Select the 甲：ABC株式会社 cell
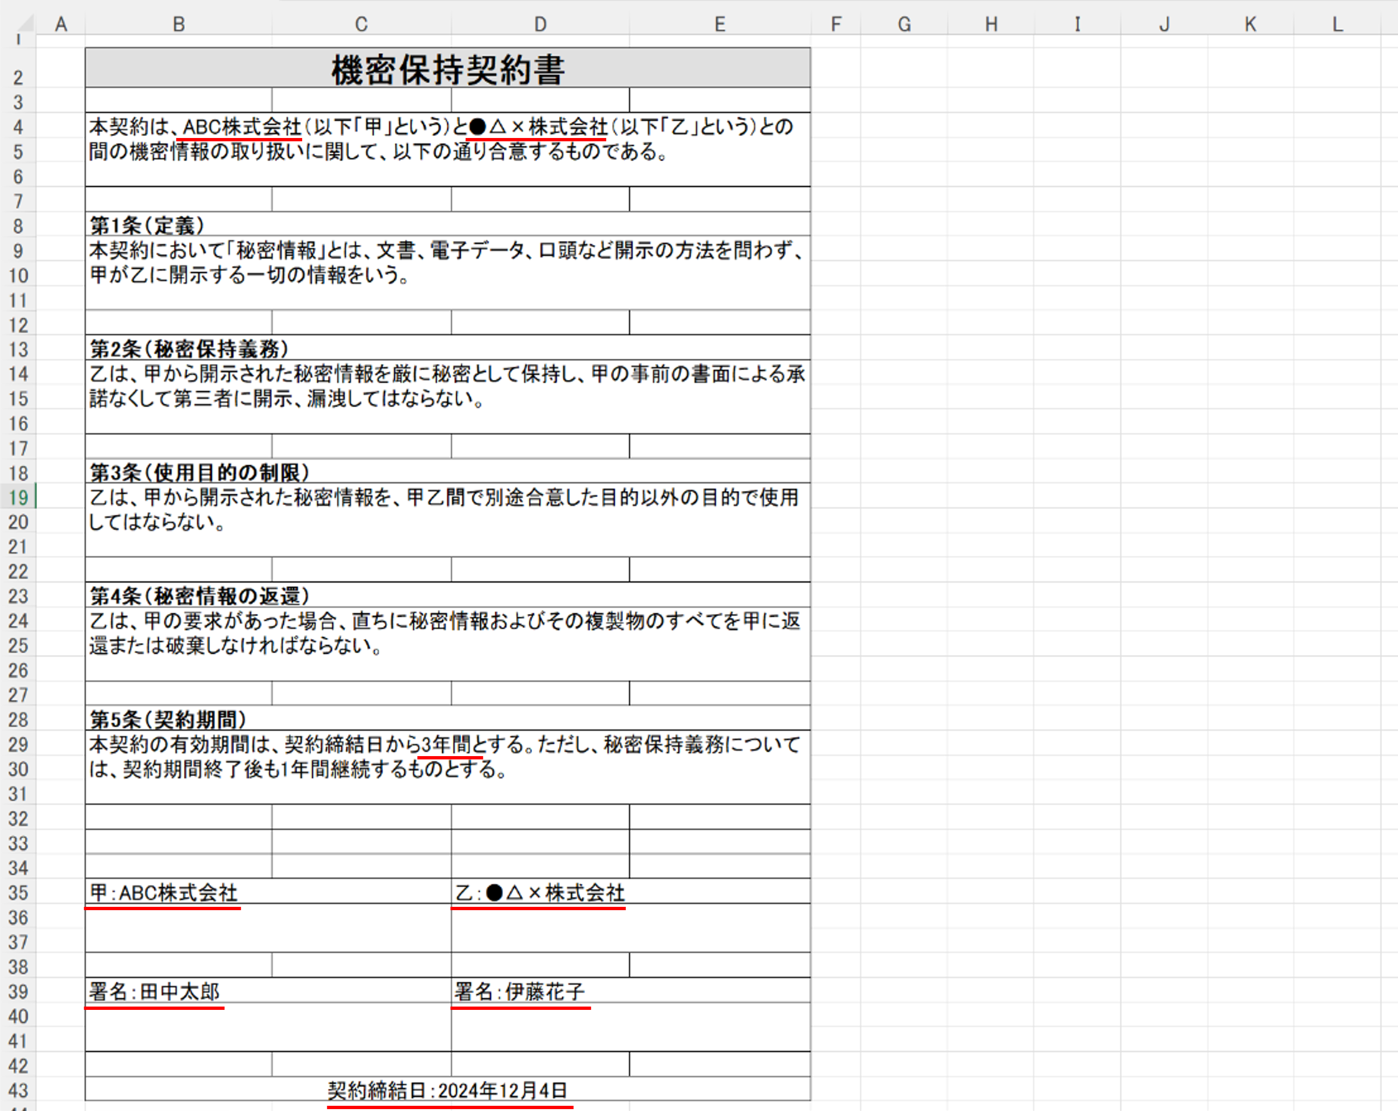 click(x=164, y=893)
